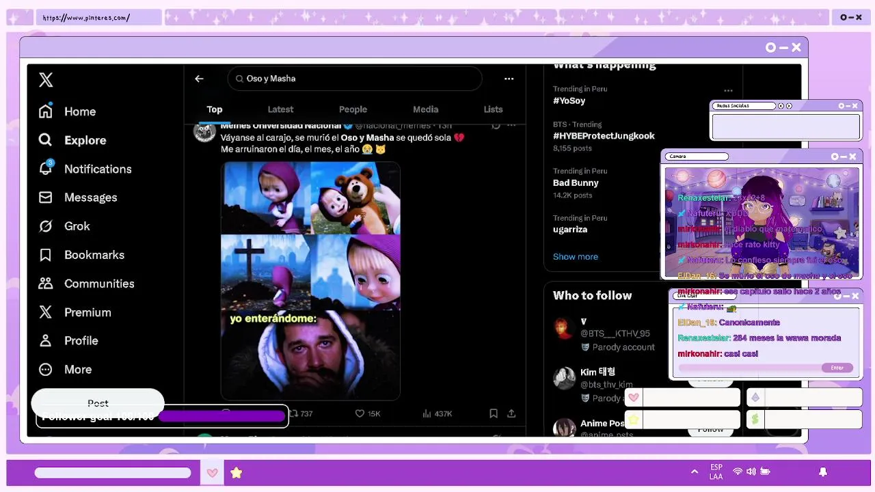This screenshot has height=492, width=875.
Task: Open Memes Universidad Nacional profile avatar
Action: [204, 131]
